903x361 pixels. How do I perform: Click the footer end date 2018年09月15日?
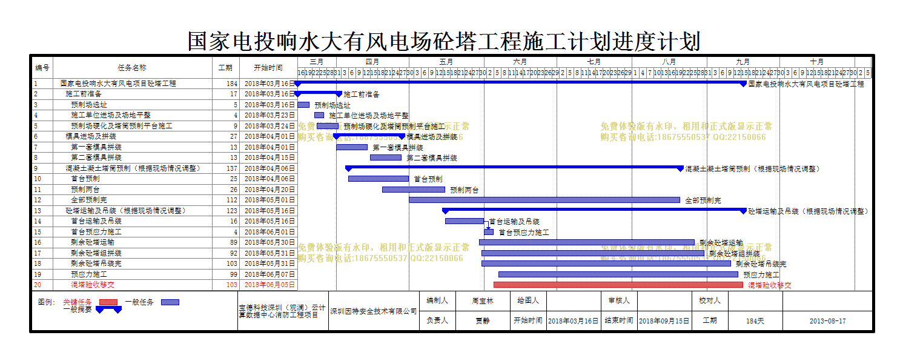[664, 321]
